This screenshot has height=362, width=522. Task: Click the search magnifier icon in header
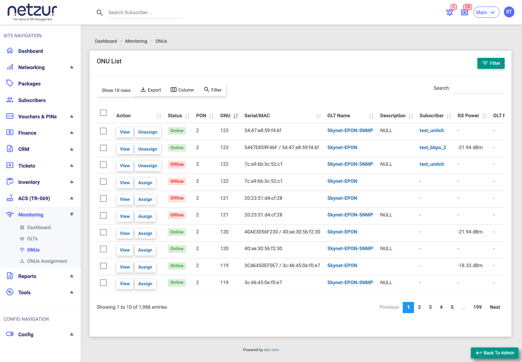(x=100, y=13)
